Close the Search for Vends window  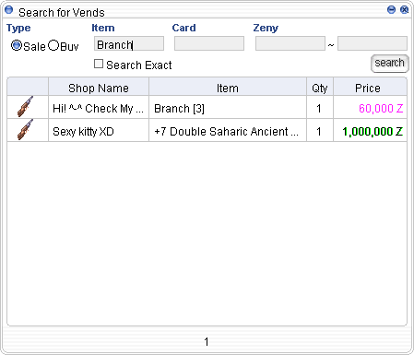click(404, 10)
